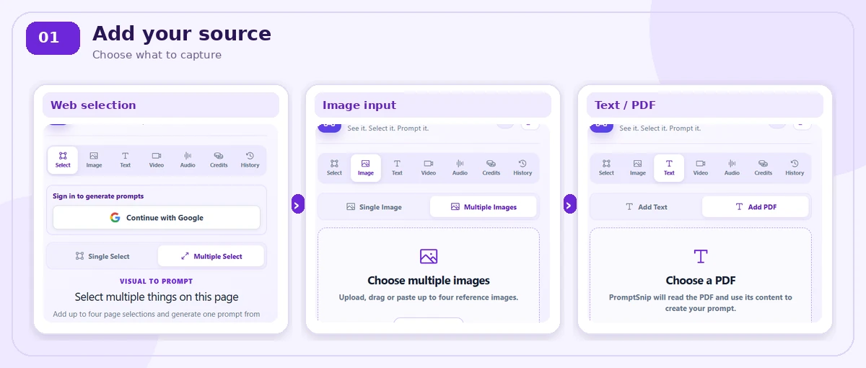Click the 'VISUAL TO PROMPT' label
This screenshot has height=368, width=866.
tap(157, 281)
